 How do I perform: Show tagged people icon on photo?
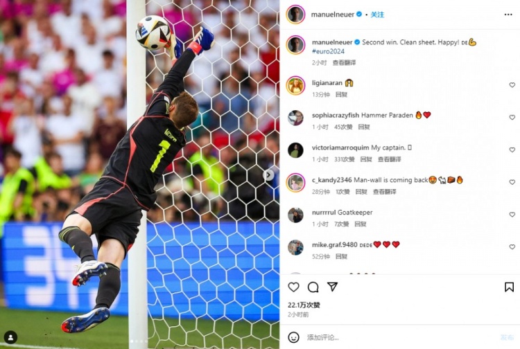[x=10, y=337]
